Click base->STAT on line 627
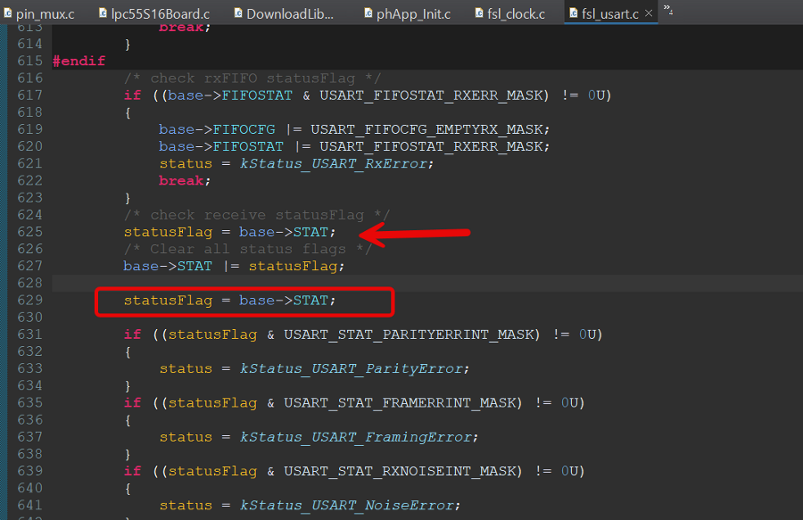Image resolution: width=803 pixels, height=520 pixels. (x=168, y=266)
